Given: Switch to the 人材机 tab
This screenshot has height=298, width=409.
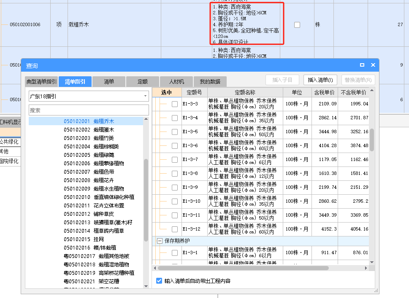Looking at the screenshot, I should coord(176,81).
